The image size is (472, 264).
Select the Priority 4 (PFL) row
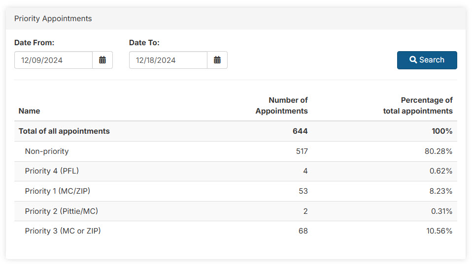(52, 171)
